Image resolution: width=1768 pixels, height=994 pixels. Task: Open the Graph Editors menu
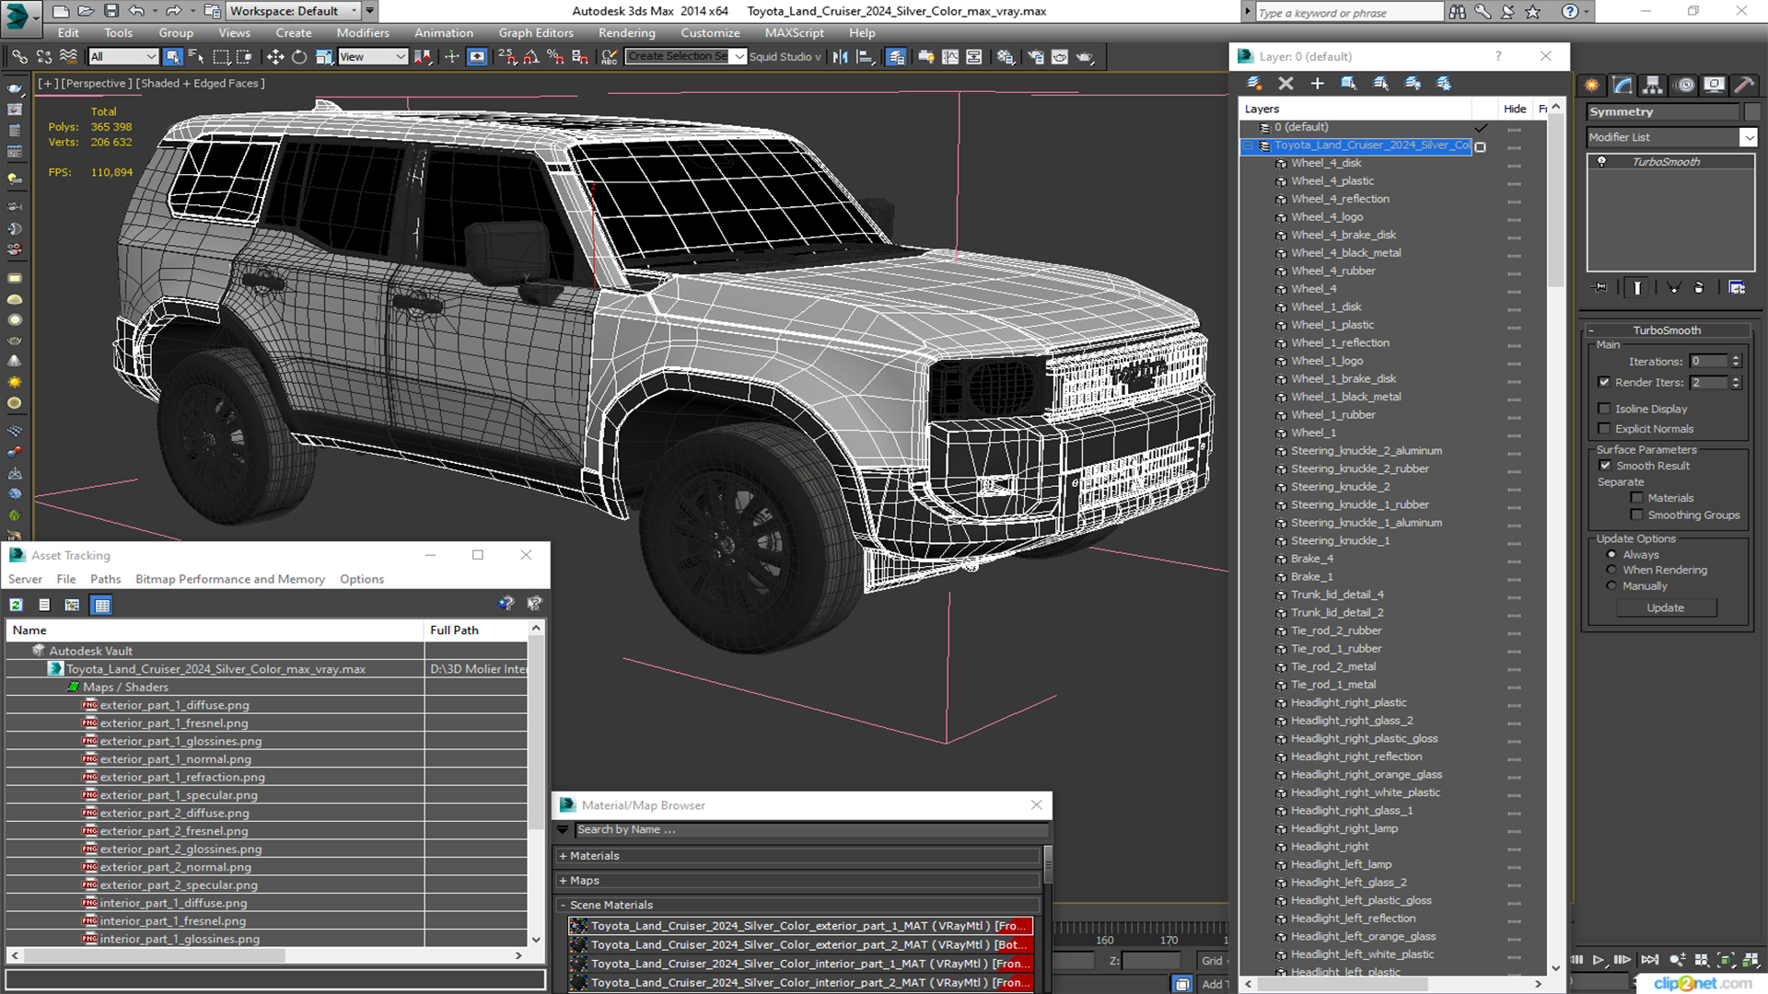(x=536, y=33)
